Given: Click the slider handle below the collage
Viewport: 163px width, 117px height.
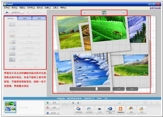Looking at the screenshot, I should tap(97, 89).
